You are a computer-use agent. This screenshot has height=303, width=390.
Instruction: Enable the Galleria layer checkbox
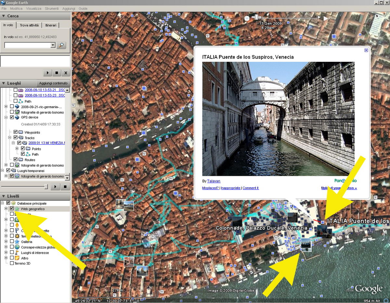pos(12,242)
